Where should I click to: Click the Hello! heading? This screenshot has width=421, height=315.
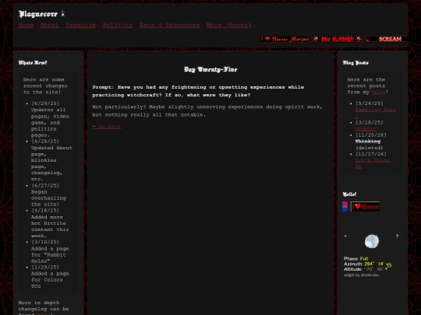[349, 194]
